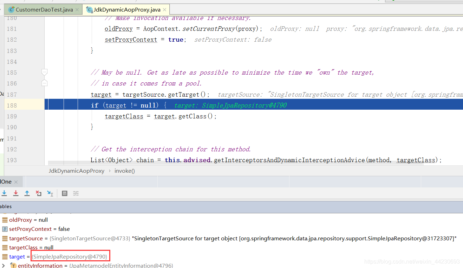Click the setProxyContext primitive variable icon
Screen dimensions: 463x268
click(x=5, y=229)
